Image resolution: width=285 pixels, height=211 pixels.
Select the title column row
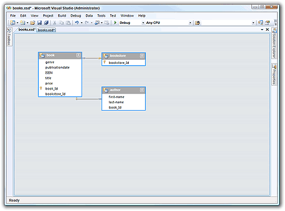[60, 78]
